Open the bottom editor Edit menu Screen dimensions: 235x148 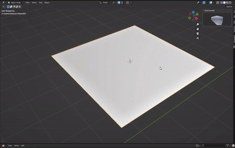click(x=23, y=145)
